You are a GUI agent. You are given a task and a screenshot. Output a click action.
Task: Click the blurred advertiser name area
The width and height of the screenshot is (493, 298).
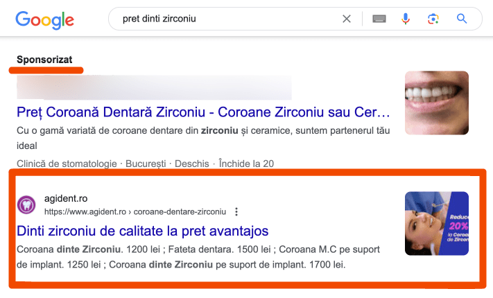154,87
